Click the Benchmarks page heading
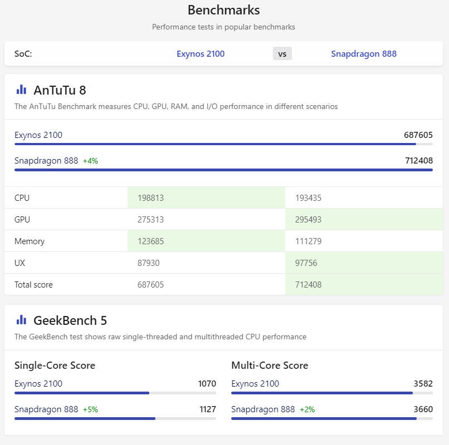The height and width of the screenshot is (445, 449). click(223, 10)
